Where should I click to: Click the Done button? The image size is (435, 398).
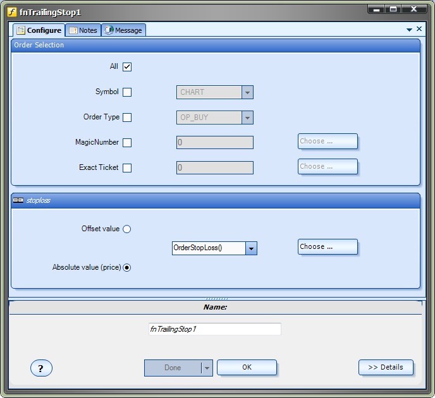(x=173, y=368)
